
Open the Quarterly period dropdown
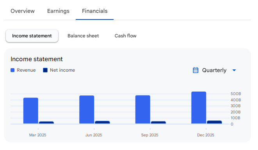point(214,70)
